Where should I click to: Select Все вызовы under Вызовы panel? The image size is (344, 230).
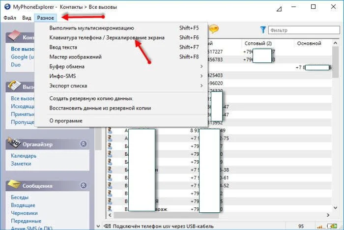23,99
